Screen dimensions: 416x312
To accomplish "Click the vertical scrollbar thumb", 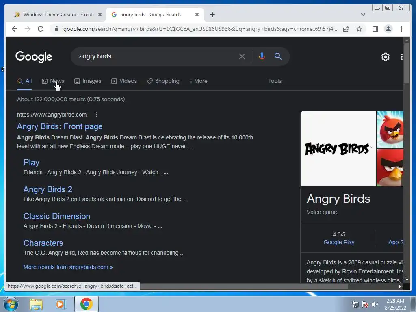I will 406,64.
